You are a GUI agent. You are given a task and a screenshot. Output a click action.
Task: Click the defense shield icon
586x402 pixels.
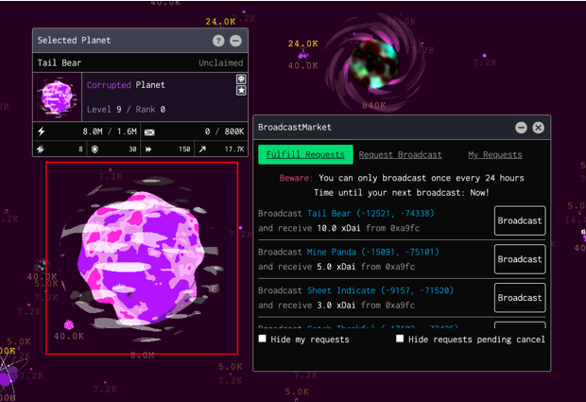95,149
